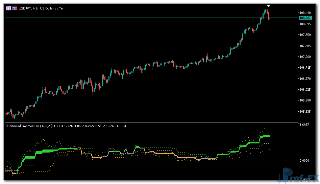Pick 106.370 on the price scale
320x184 pixels.
pyautogui.click(x=305, y=79)
